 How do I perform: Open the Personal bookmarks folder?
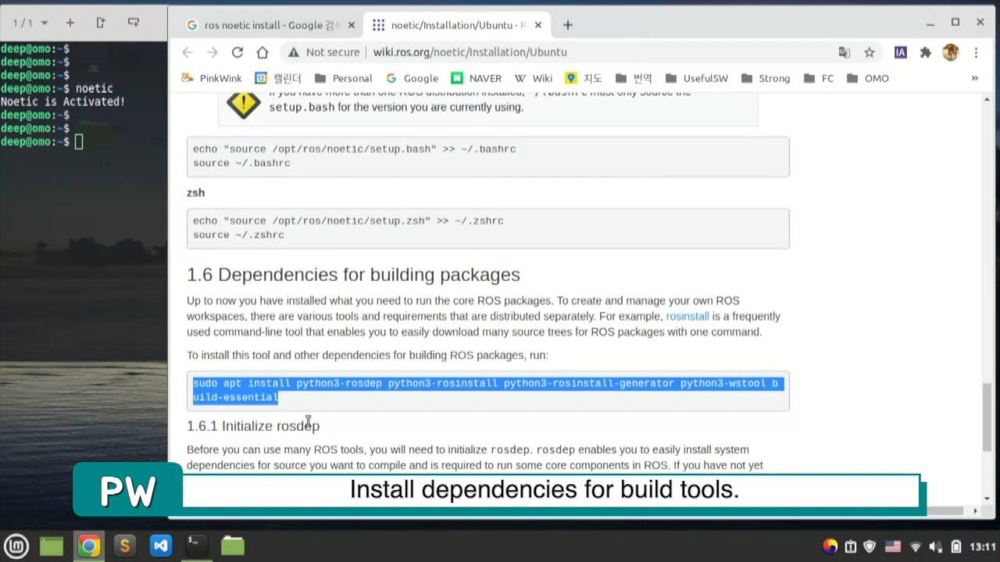(x=343, y=78)
